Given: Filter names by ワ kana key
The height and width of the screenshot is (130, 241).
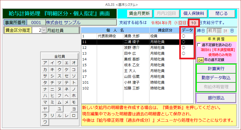Looking at the screenshot, I should 45,122.
